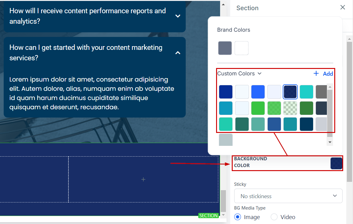
Task: Click the Add custom color link
Action: pyautogui.click(x=328, y=74)
